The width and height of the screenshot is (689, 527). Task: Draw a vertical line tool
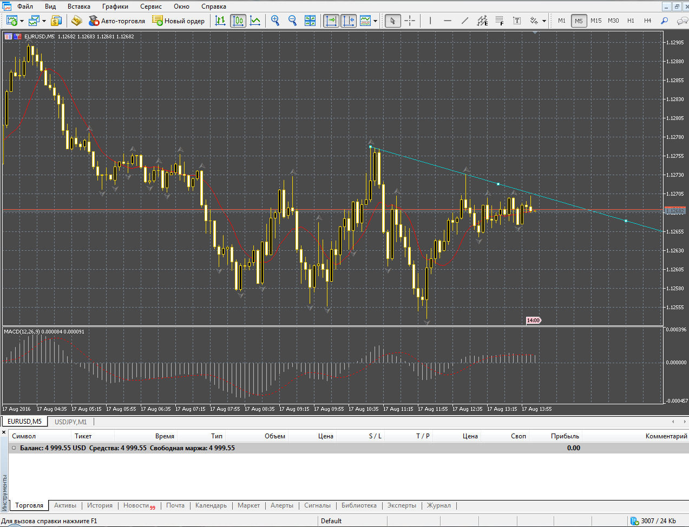coord(430,21)
